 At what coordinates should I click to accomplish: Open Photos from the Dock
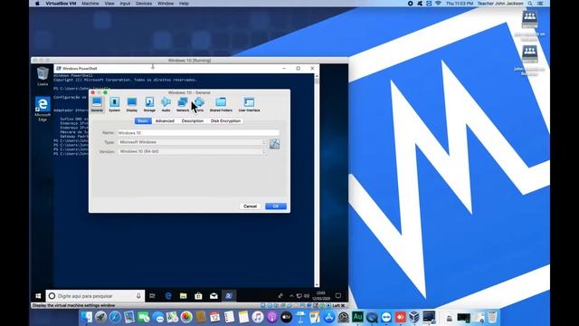pyautogui.click(x=186, y=317)
